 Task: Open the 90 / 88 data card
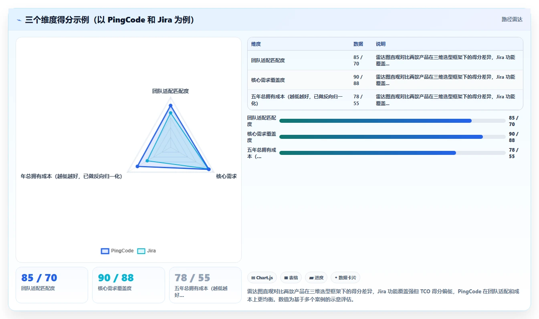[x=128, y=285]
